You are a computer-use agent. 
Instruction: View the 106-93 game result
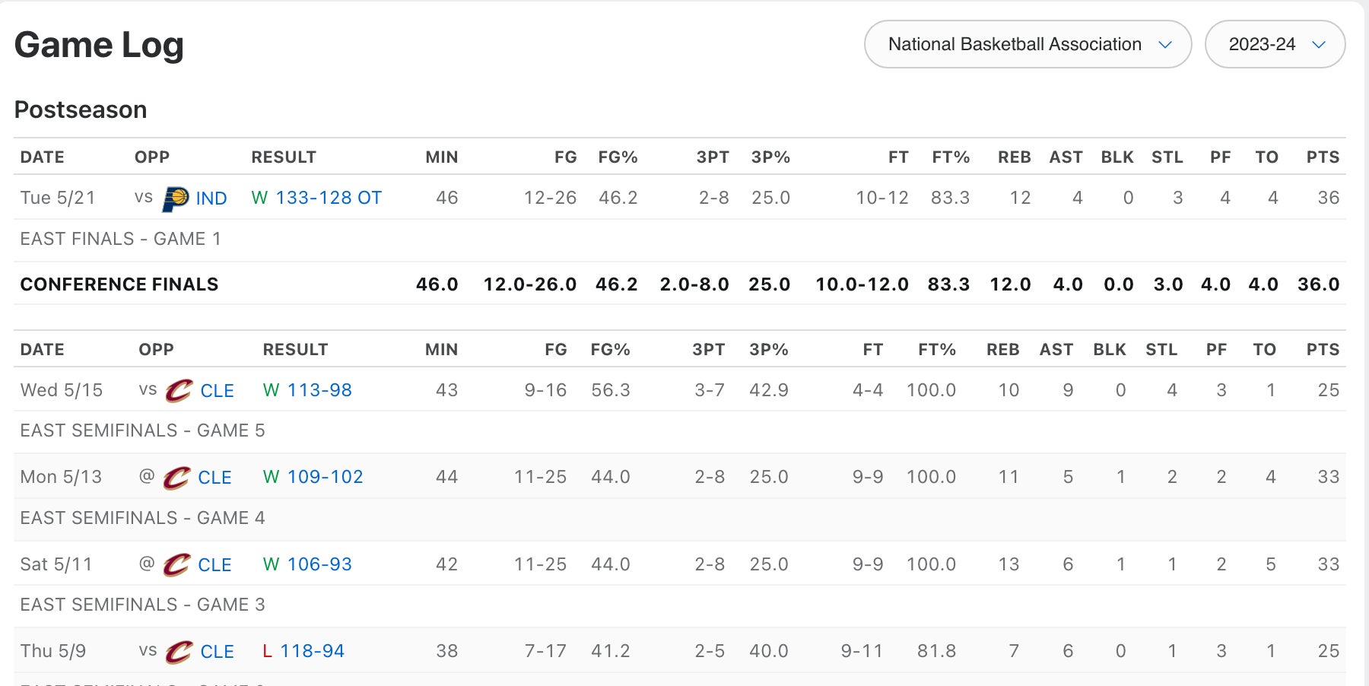click(319, 564)
